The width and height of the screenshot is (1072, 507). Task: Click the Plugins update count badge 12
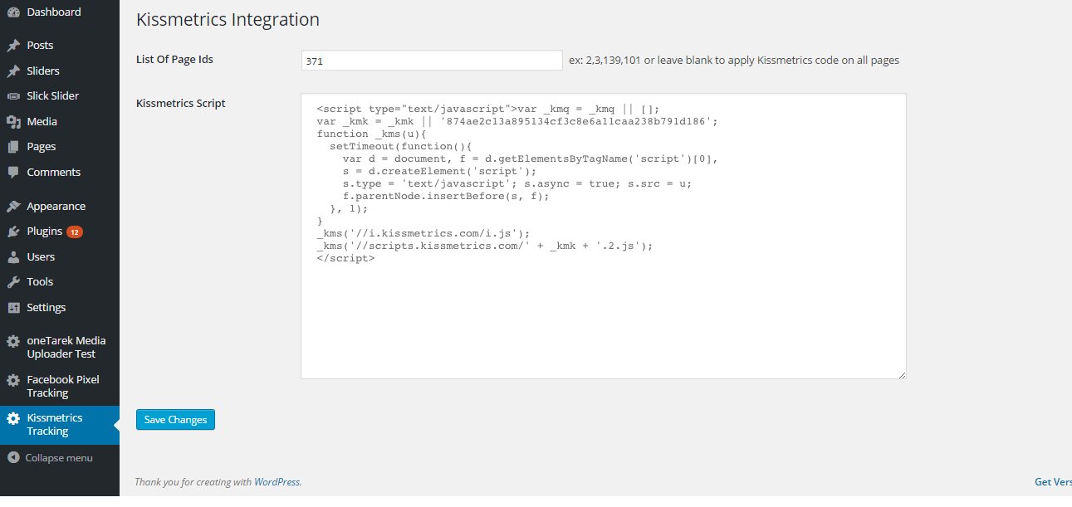pyautogui.click(x=75, y=232)
